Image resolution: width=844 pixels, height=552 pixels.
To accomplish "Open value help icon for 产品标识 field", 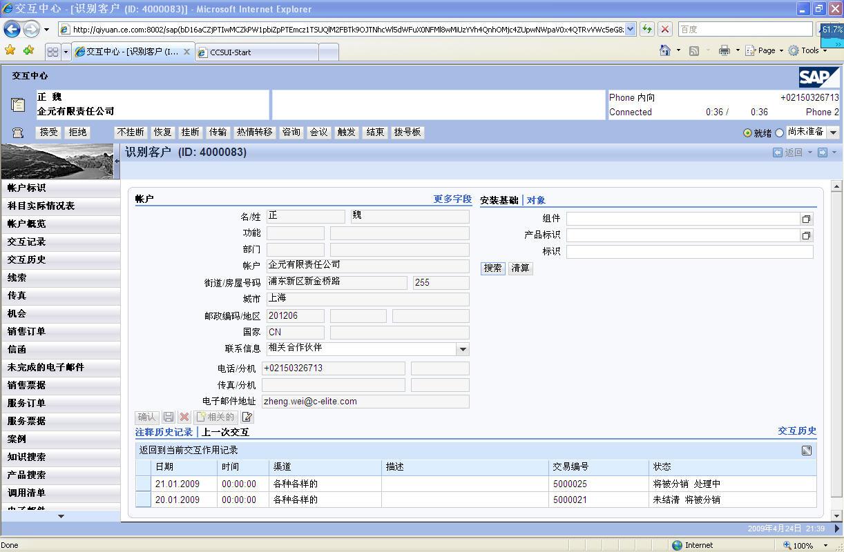I will point(806,235).
